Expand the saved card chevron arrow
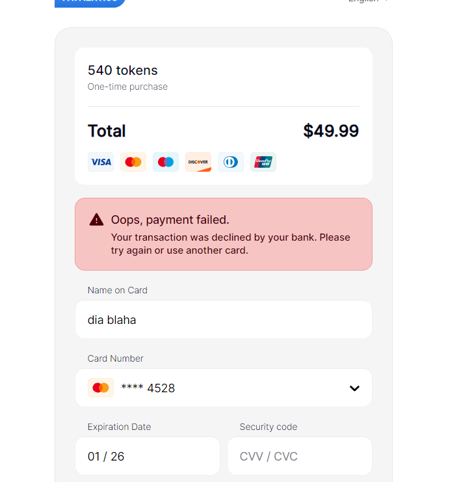The image size is (459, 482). [x=354, y=388]
